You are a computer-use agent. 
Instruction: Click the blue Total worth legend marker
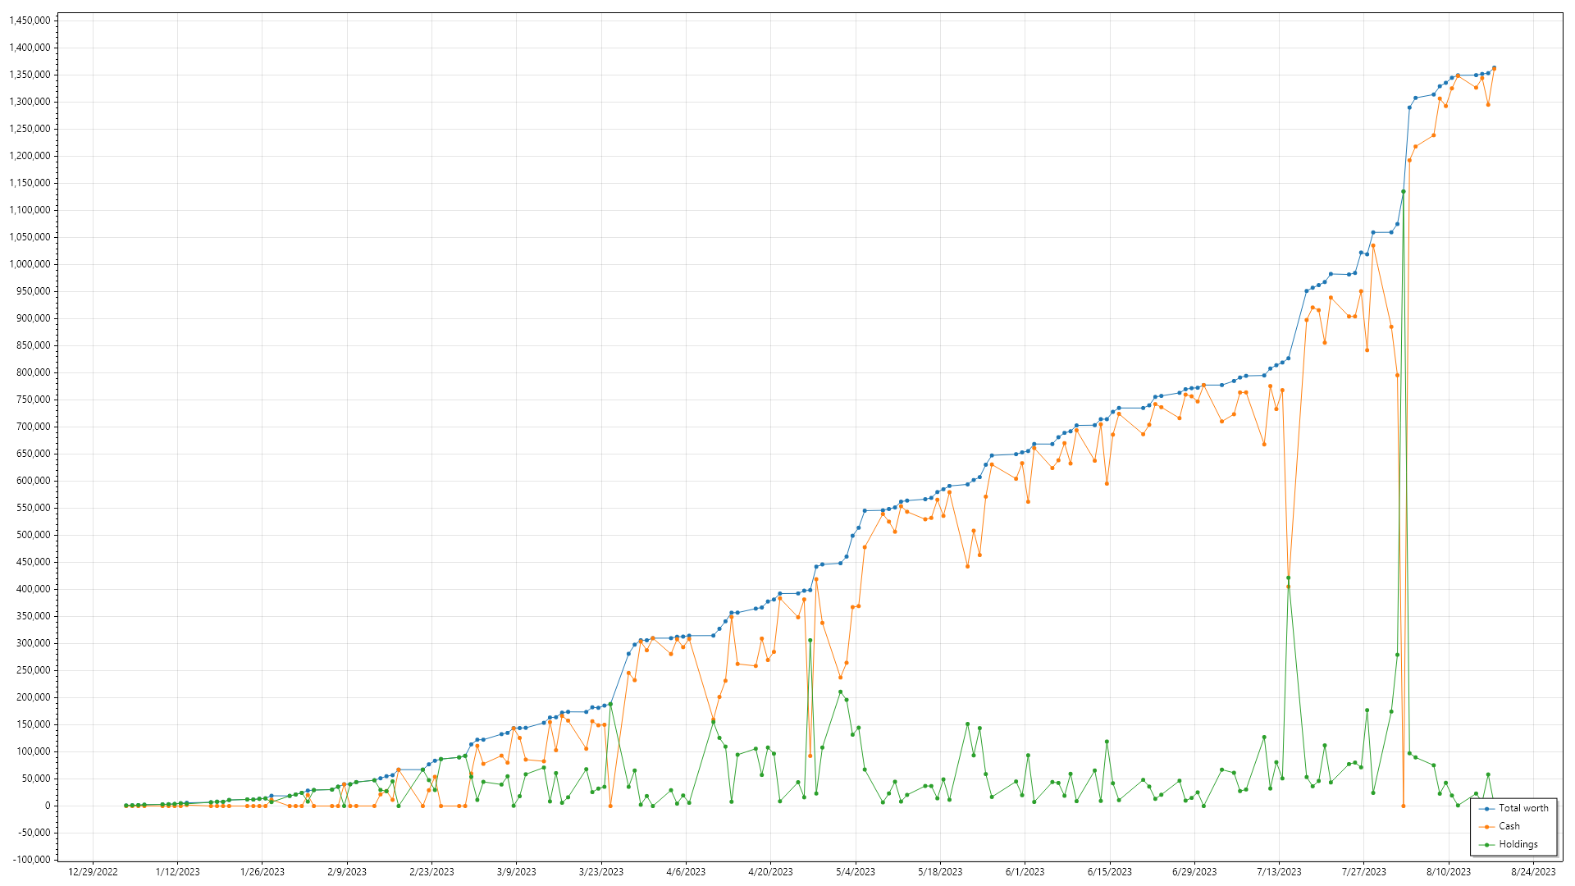1486,808
